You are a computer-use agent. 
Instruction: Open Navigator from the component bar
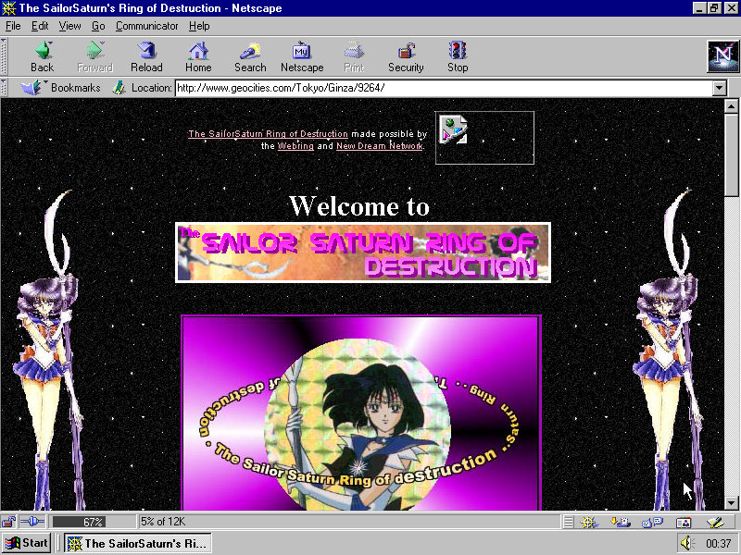pyautogui.click(x=589, y=522)
